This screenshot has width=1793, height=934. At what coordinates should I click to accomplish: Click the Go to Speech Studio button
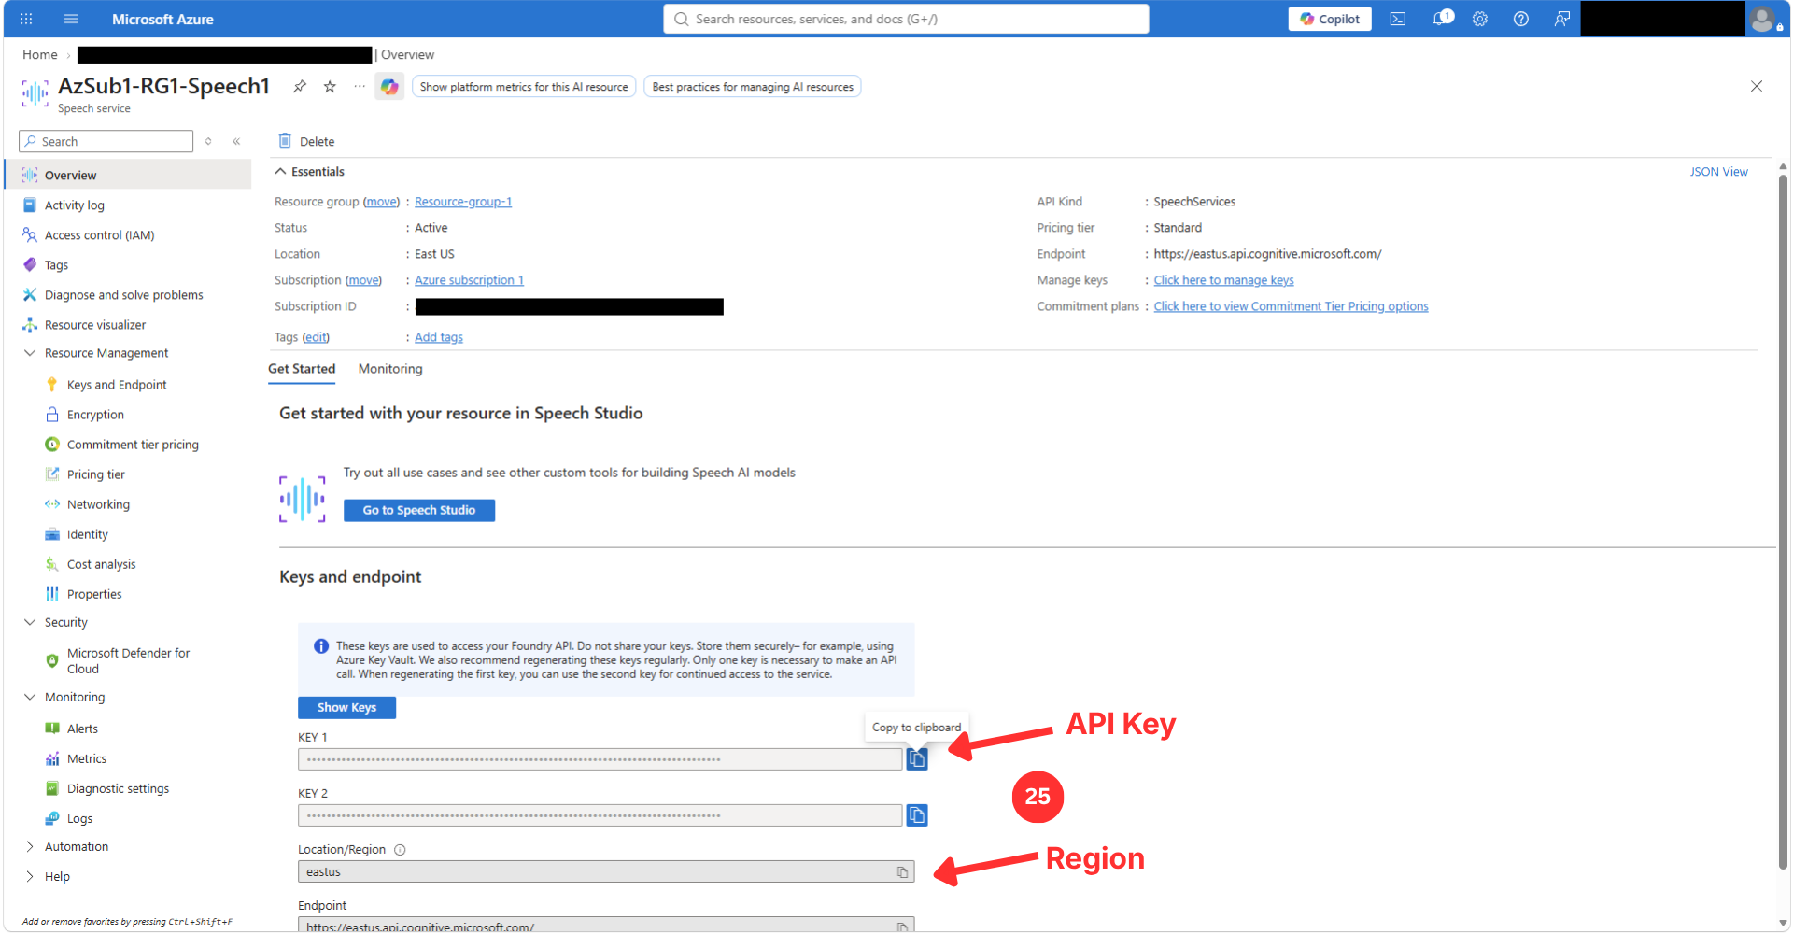pos(419,510)
